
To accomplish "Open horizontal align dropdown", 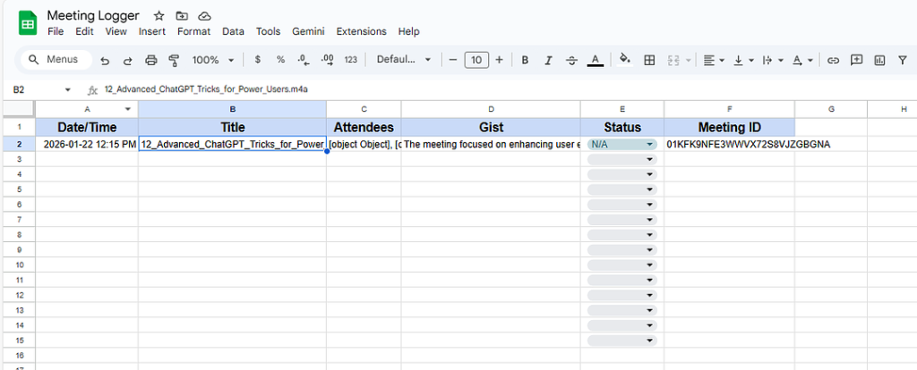I will 714,60.
